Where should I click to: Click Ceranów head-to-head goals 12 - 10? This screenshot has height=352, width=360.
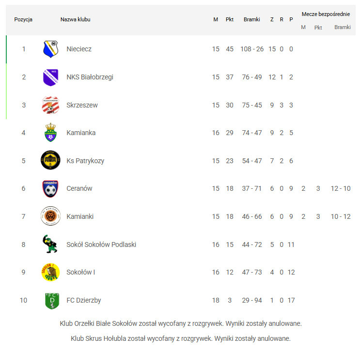(341, 189)
